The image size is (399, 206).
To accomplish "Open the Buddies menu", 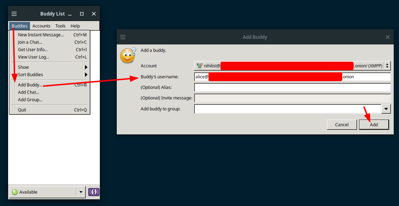I will [20, 26].
